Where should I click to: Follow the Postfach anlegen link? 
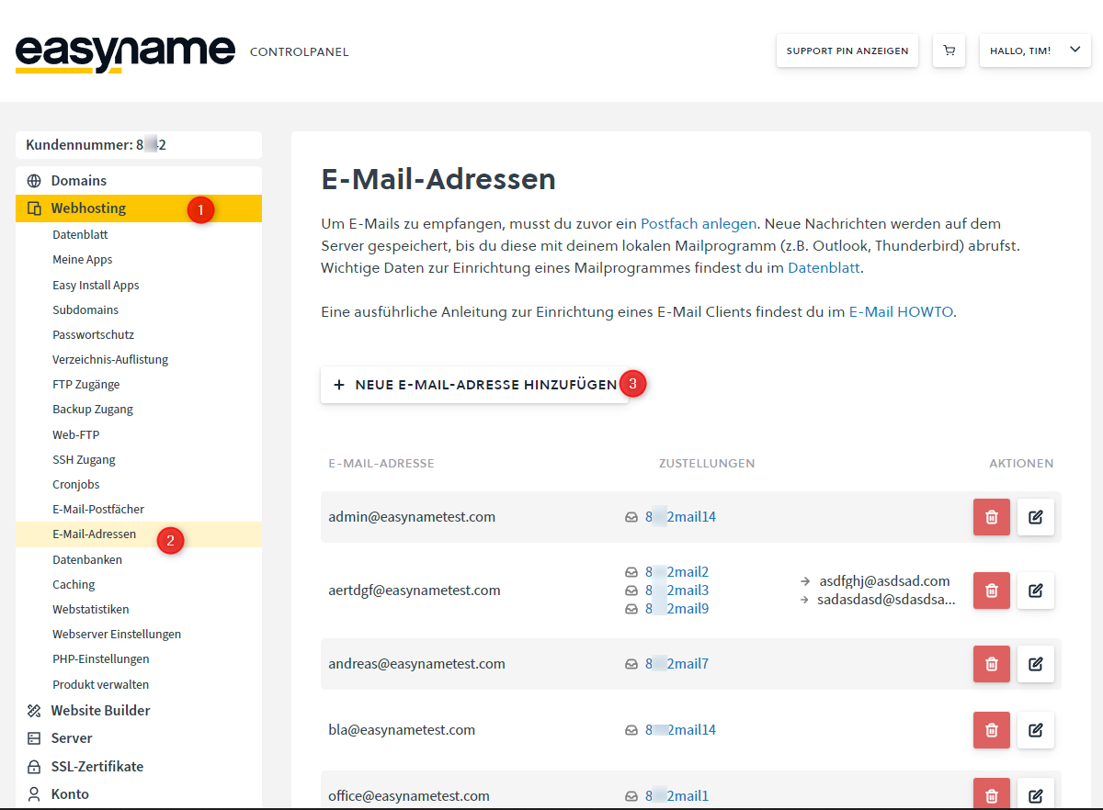click(x=699, y=223)
